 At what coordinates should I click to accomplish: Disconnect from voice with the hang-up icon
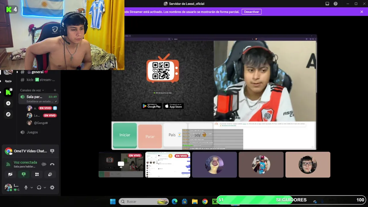(52, 164)
